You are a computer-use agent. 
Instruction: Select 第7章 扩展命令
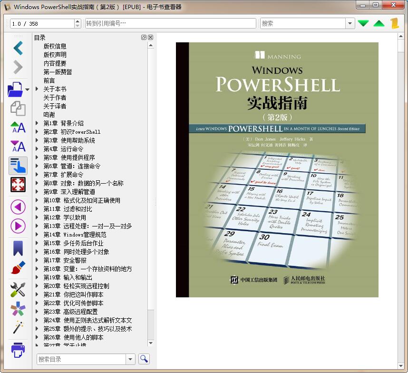pyautogui.click(x=64, y=175)
